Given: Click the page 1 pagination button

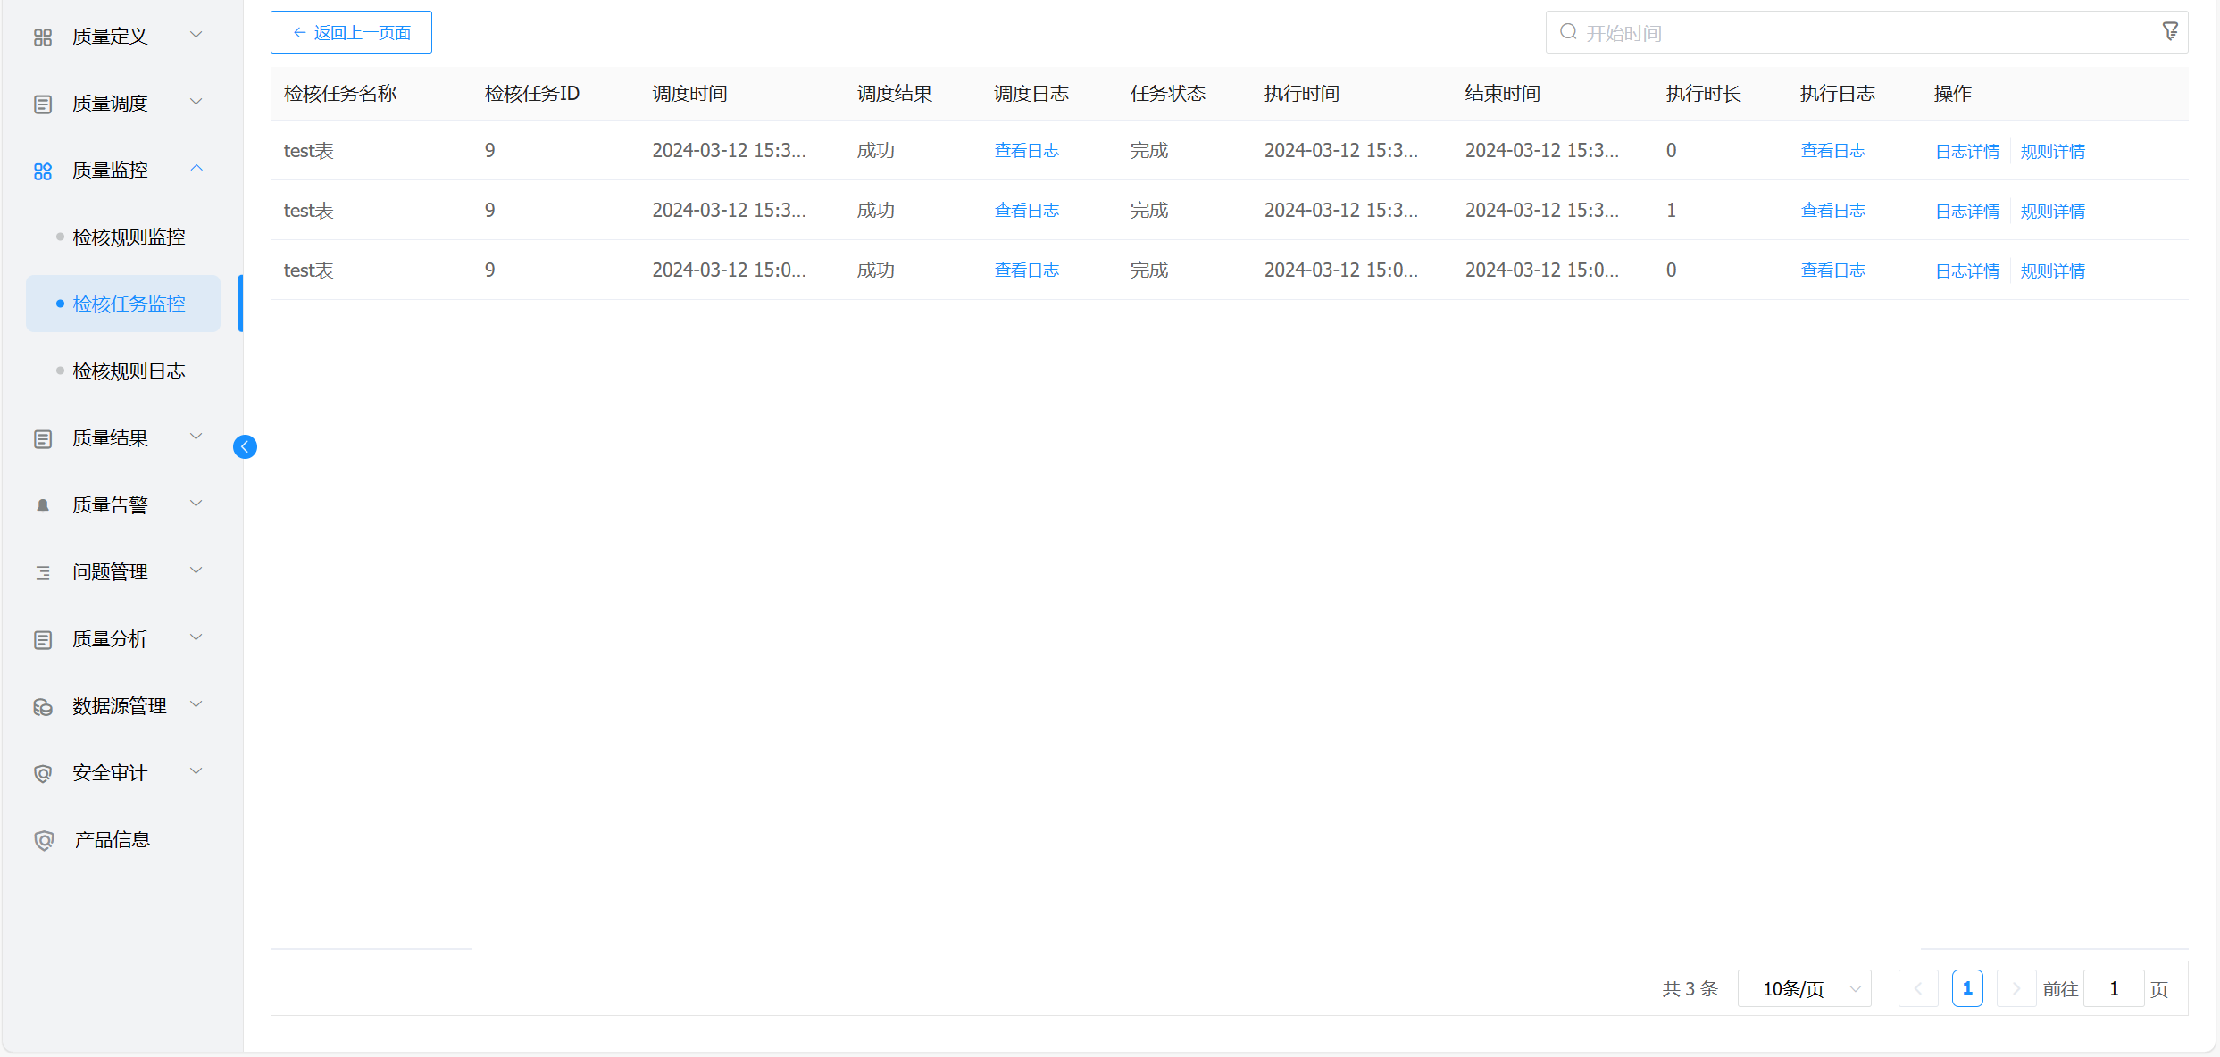Looking at the screenshot, I should pyautogui.click(x=1966, y=988).
